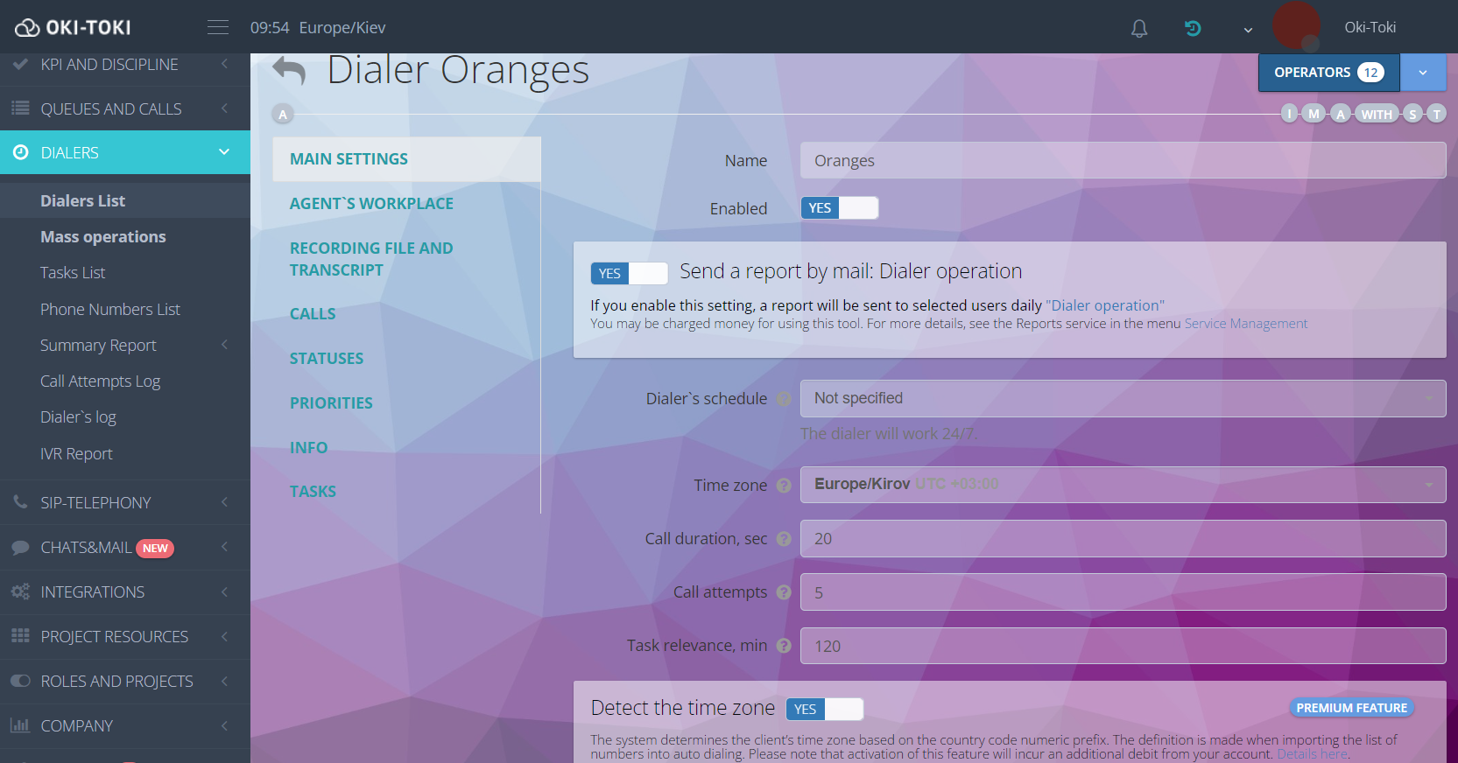Open STATUSES tab
The image size is (1458, 763).
pos(327,359)
